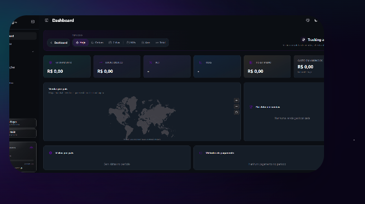This screenshot has width=365, height=204.
Task: Click the Dashboard page title
Action: click(63, 20)
